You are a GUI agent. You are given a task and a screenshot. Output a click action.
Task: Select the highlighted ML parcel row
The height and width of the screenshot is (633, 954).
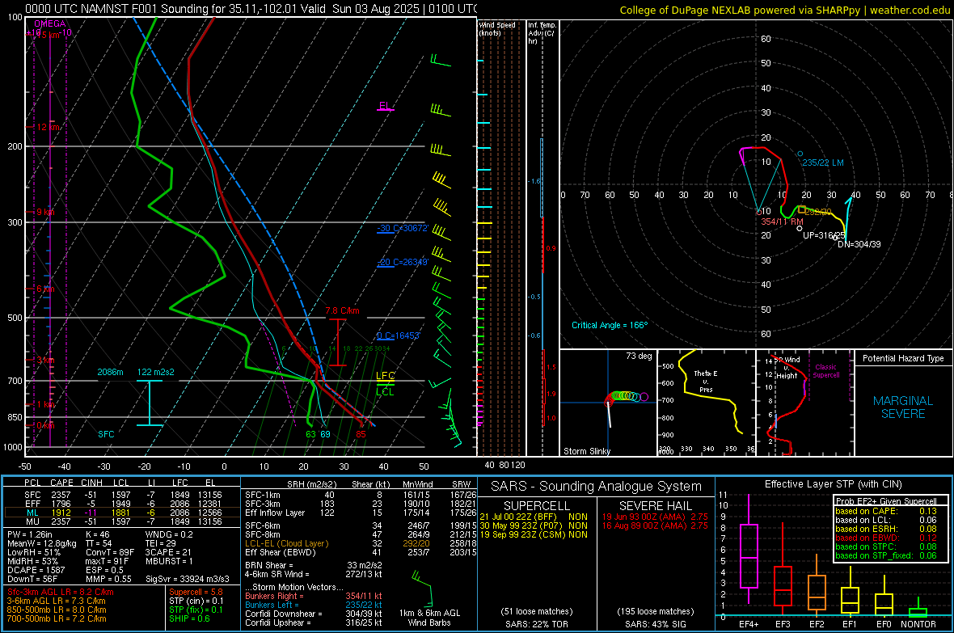click(x=122, y=513)
